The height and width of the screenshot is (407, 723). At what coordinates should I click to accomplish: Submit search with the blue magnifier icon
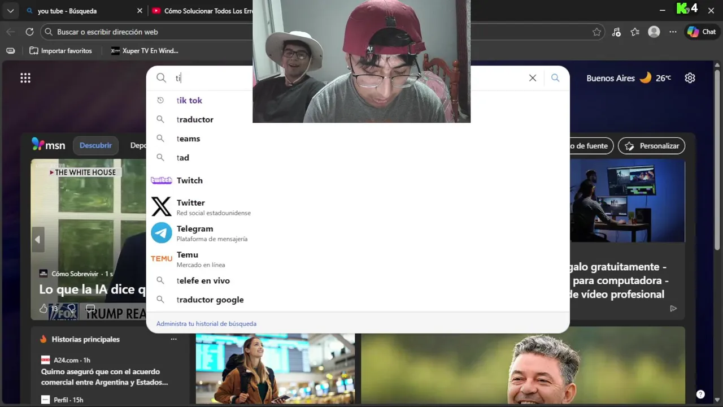[555, 78]
